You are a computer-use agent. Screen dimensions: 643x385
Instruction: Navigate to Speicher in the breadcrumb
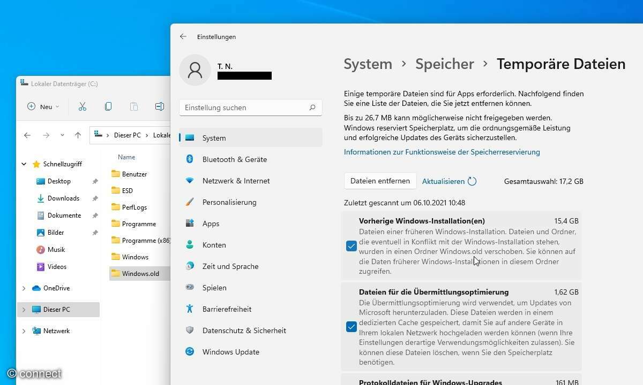point(445,64)
